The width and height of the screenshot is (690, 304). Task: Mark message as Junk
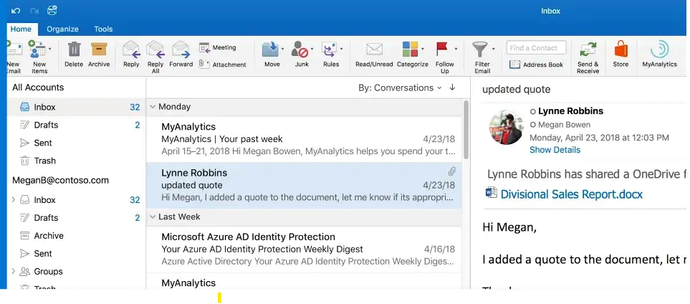(301, 50)
